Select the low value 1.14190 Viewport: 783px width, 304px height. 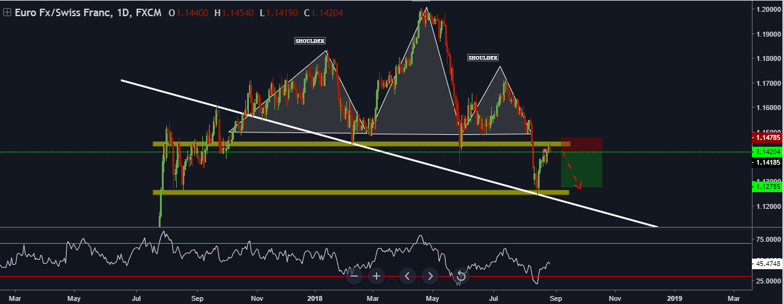pyautogui.click(x=283, y=12)
